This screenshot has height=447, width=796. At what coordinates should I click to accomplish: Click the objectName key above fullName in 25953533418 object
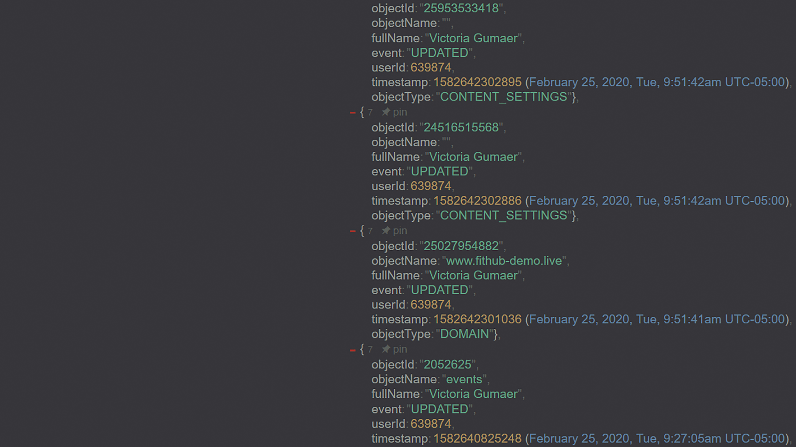[404, 23]
